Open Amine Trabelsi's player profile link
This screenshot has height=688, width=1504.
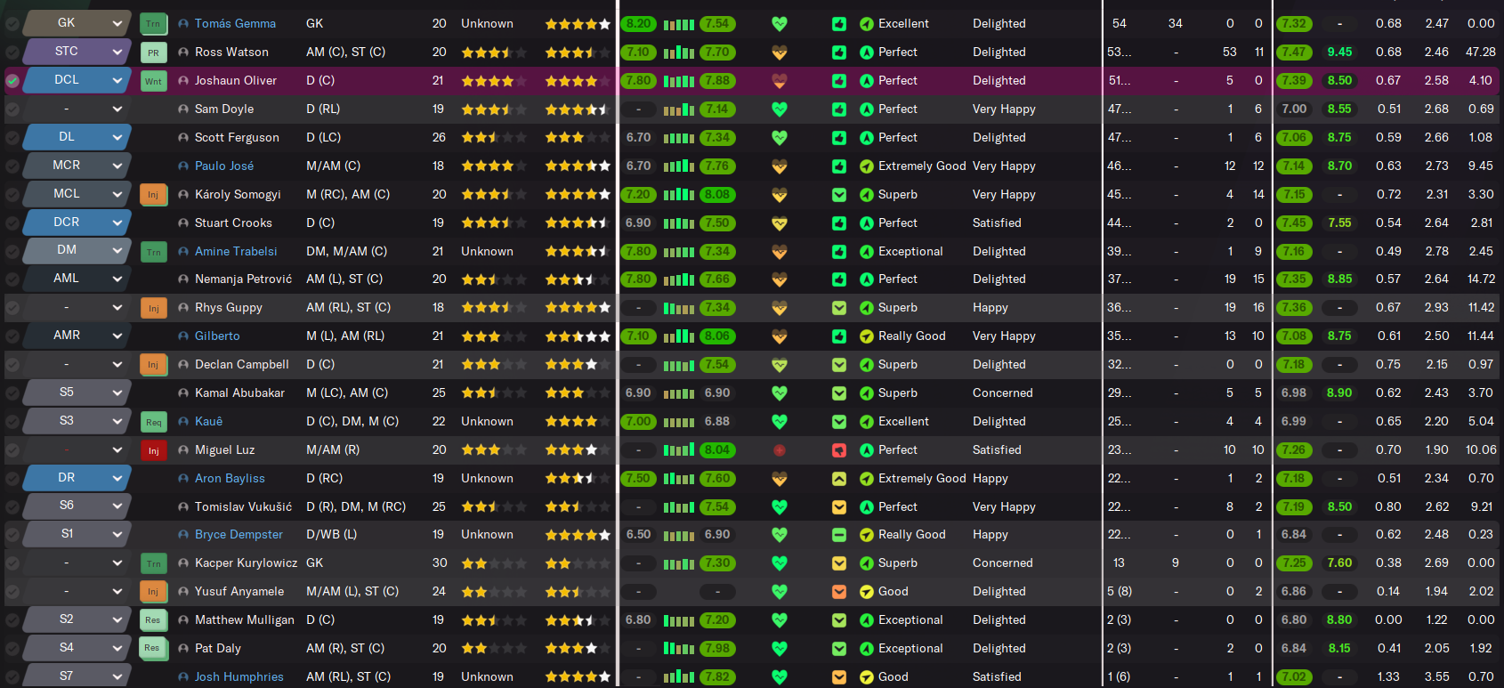click(x=236, y=252)
